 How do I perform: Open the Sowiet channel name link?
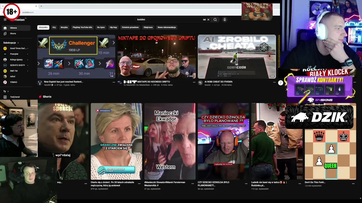click(x=208, y=85)
